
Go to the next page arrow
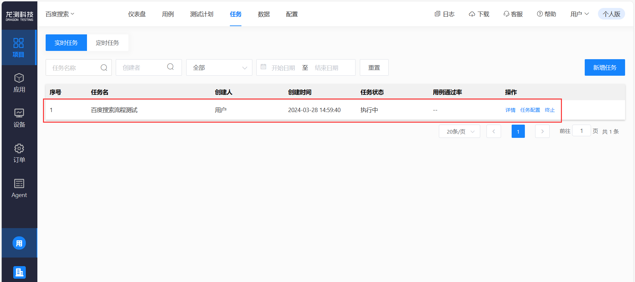(x=542, y=131)
